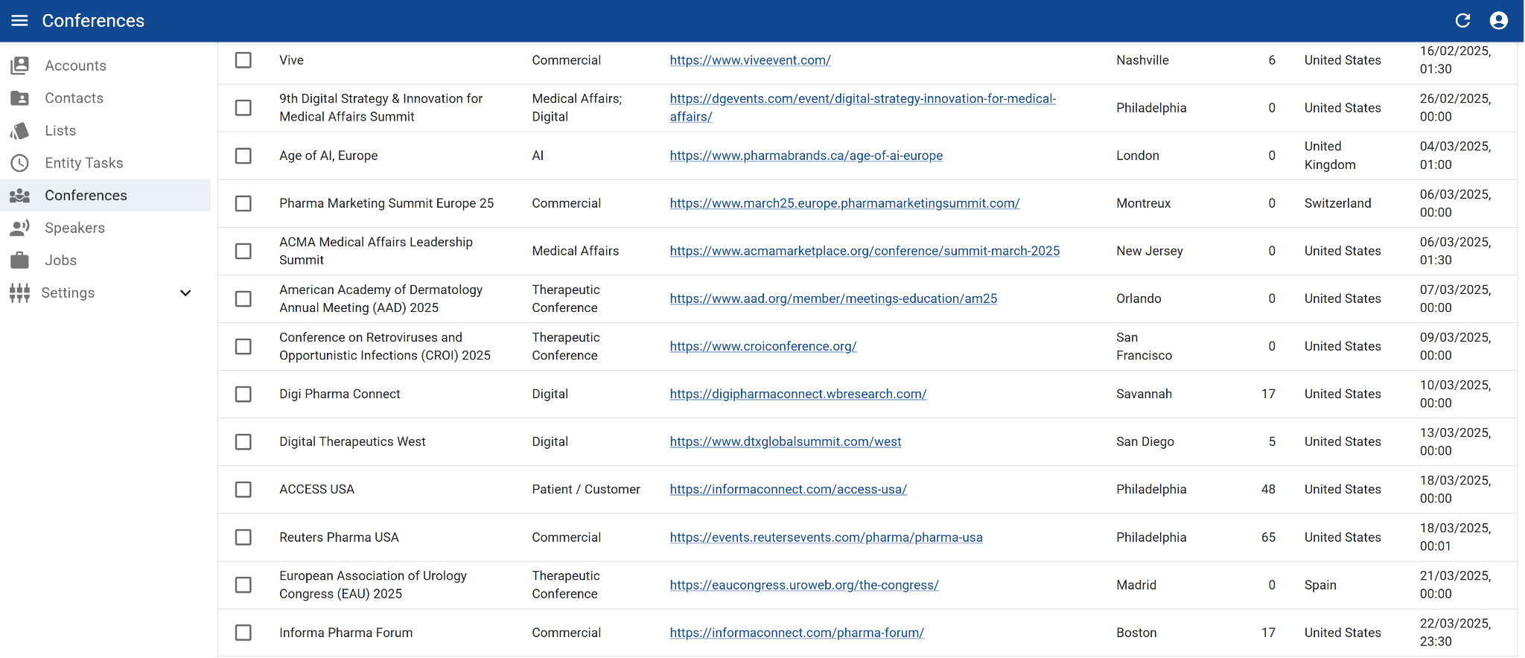Click the Conferences group icon

(x=20, y=196)
